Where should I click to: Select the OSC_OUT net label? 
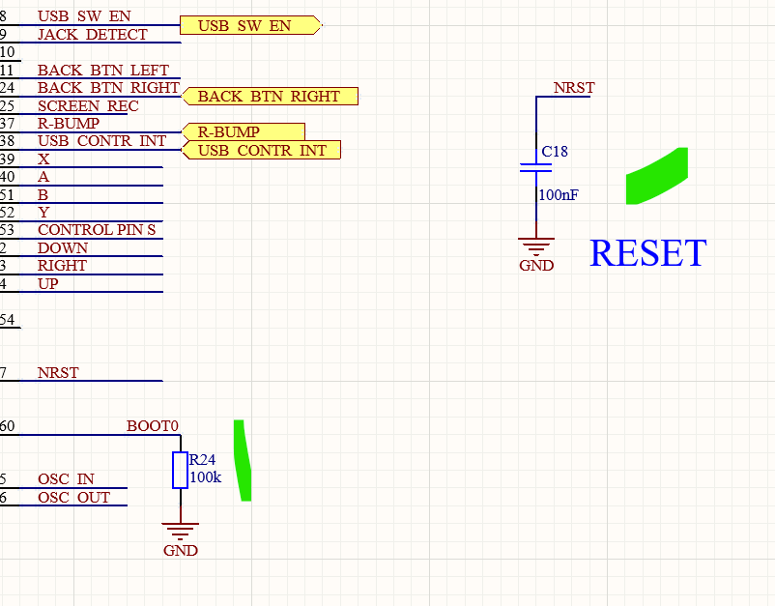coord(73,497)
